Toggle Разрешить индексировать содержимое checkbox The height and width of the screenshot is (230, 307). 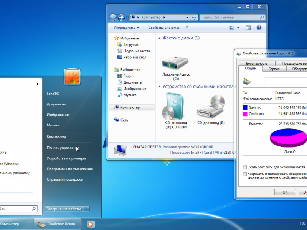pos(244,174)
